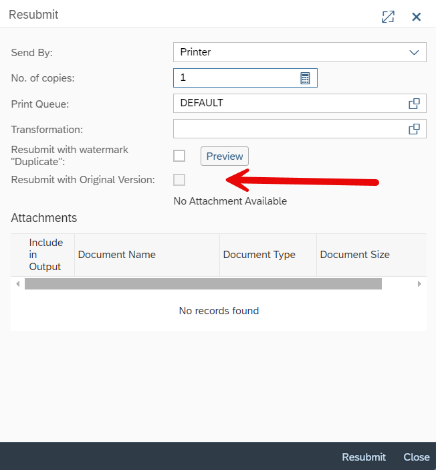The width and height of the screenshot is (436, 470).
Task: Click the Resubmit footer button
Action: point(363,457)
